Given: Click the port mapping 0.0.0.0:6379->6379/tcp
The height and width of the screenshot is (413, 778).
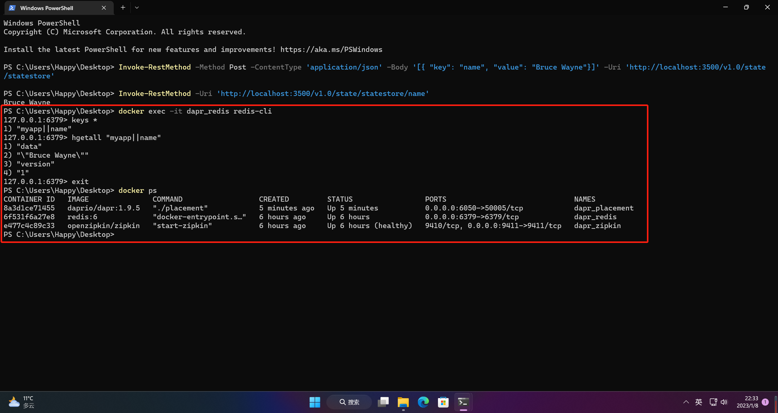Looking at the screenshot, I should point(472,217).
